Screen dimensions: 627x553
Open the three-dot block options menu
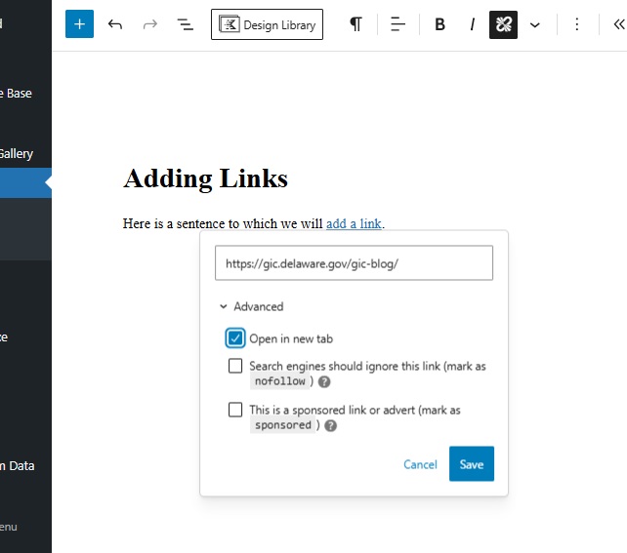(576, 24)
